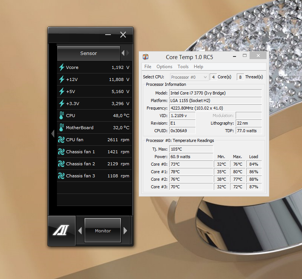Minimize the AI Suite sensor window
This screenshot has height=279, width=302.
point(108,35)
